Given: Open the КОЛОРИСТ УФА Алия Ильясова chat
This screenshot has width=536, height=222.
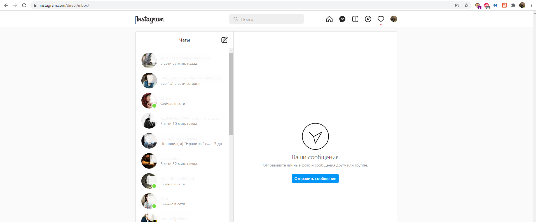Looking at the screenshot, I should pos(182,121).
